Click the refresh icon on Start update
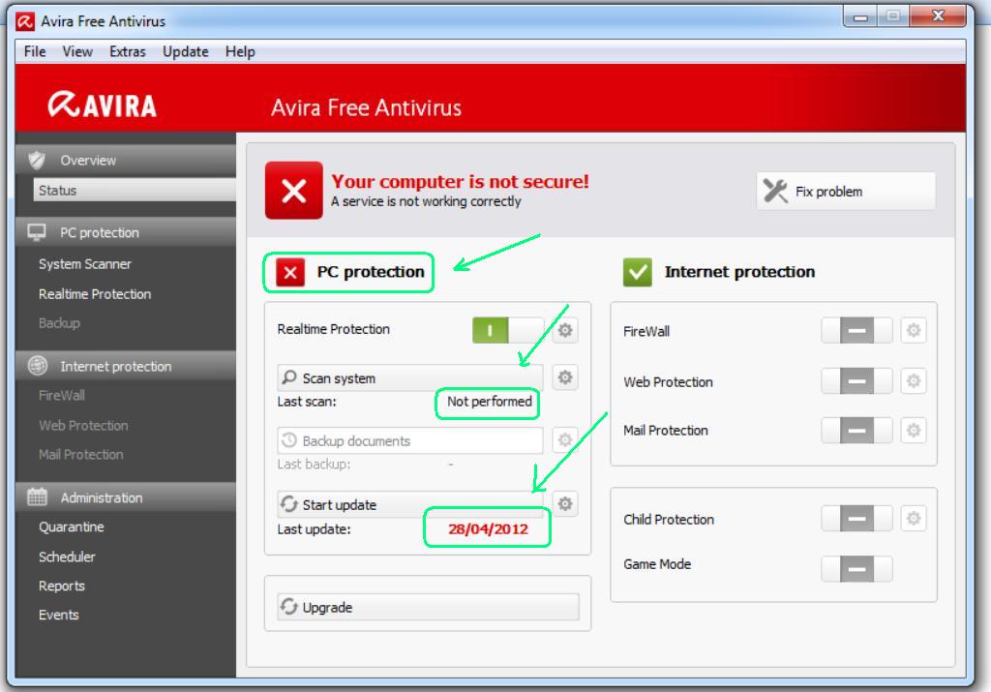Image resolution: width=991 pixels, height=692 pixels. coord(288,503)
